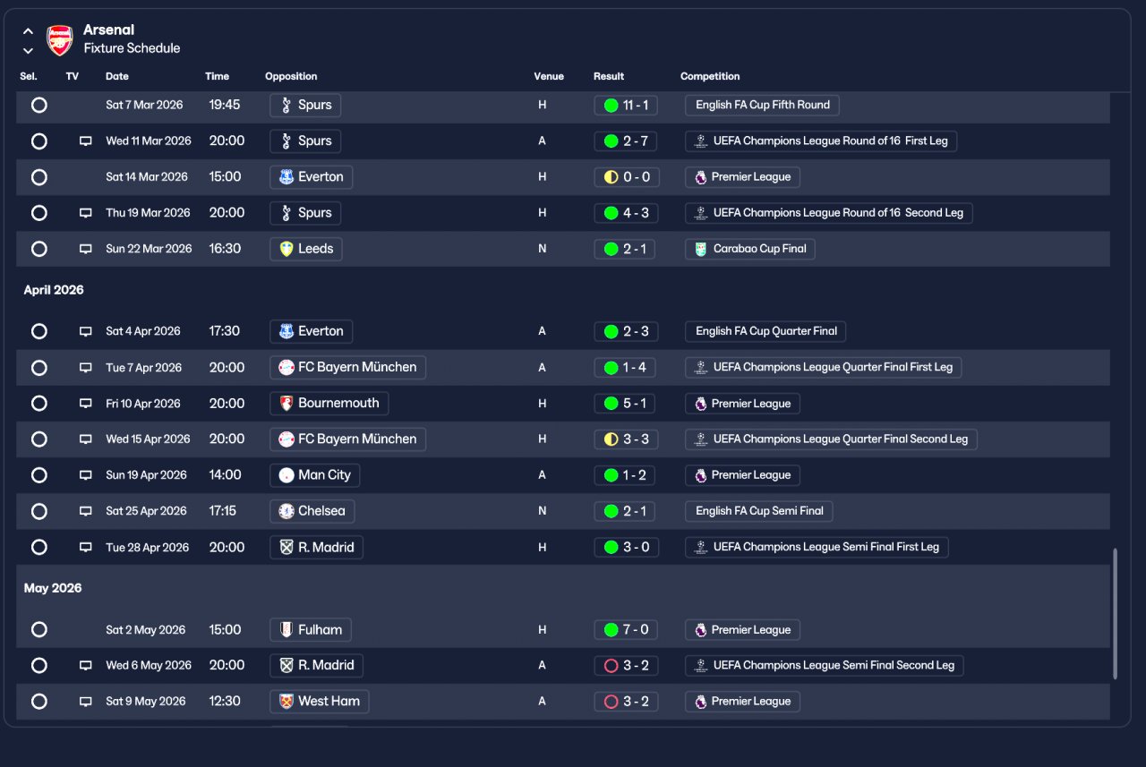Screen dimensions: 1146x767
Task: Open Spurs in the FA Cup Fifth Round row
Action: coord(305,105)
